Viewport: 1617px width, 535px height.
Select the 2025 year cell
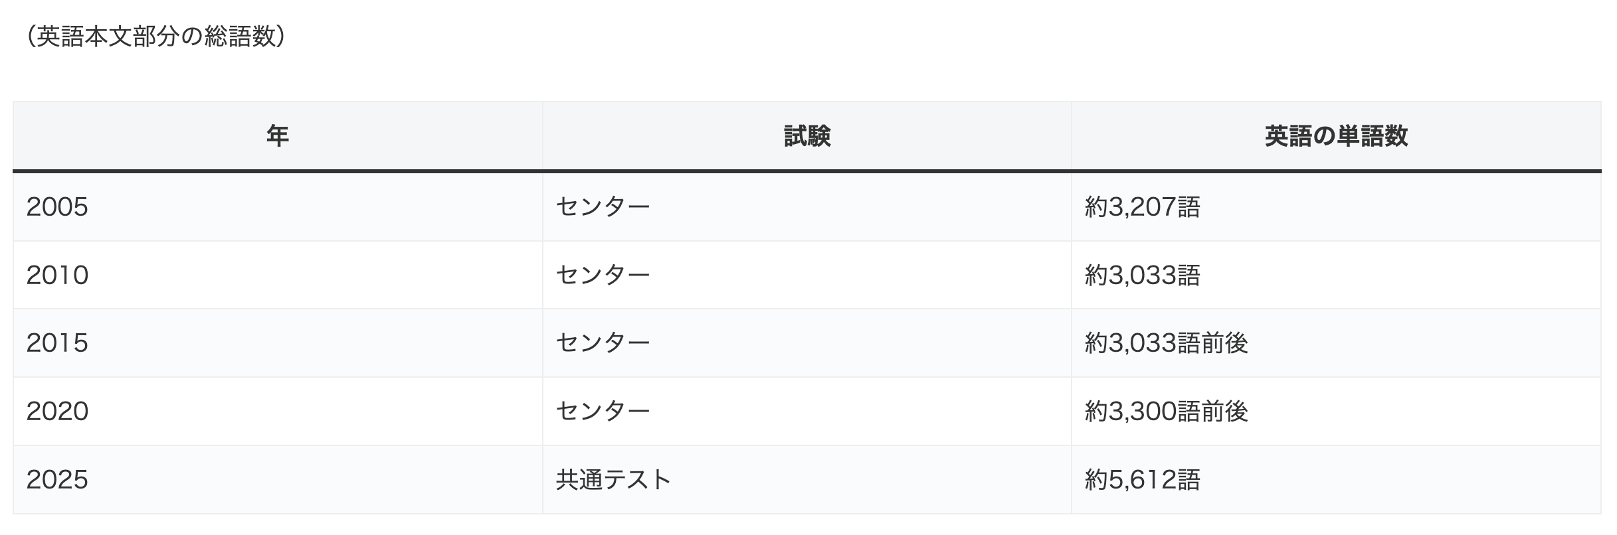point(58,480)
